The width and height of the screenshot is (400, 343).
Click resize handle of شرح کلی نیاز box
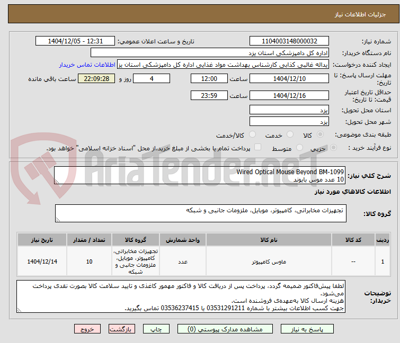57,182
